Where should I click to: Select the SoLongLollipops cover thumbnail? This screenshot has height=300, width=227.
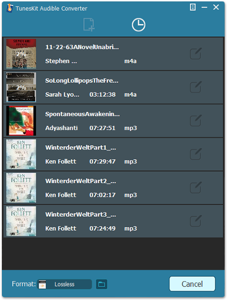[x=21, y=87]
